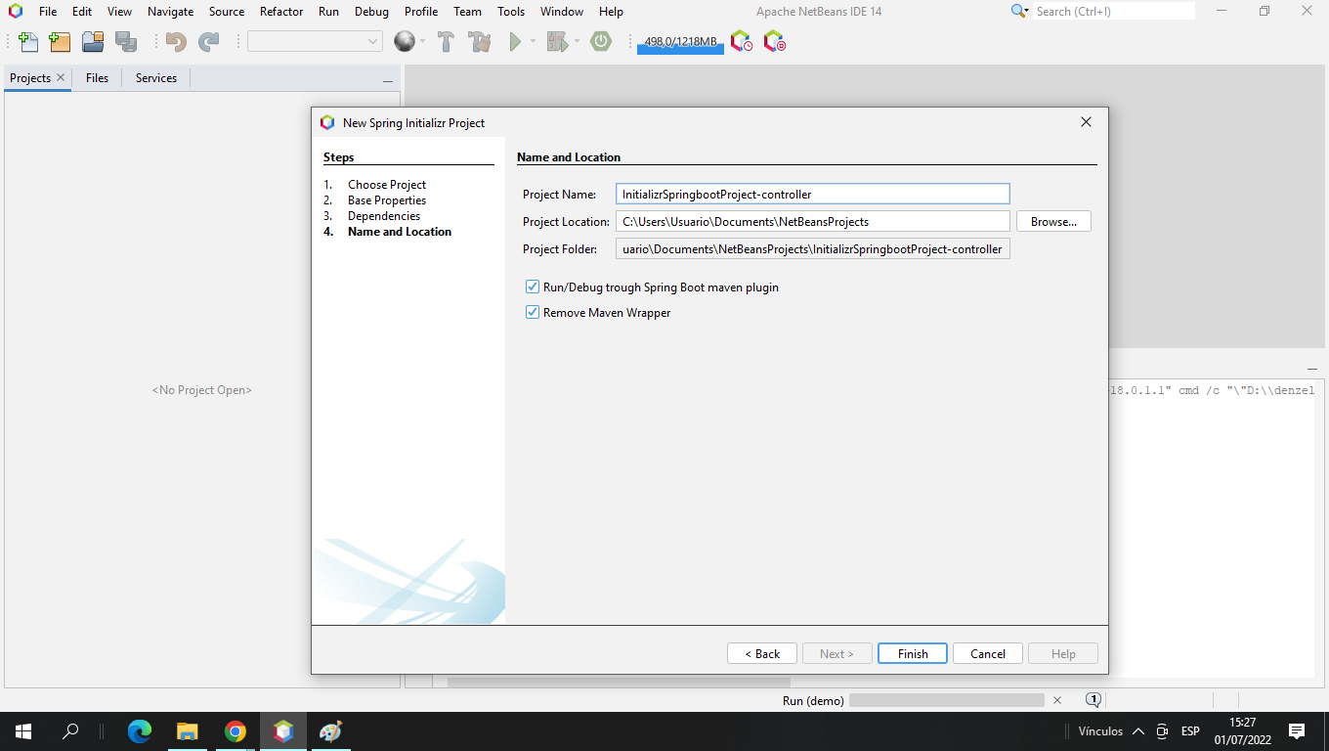Click the New Project toolbar icon

tap(60, 42)
